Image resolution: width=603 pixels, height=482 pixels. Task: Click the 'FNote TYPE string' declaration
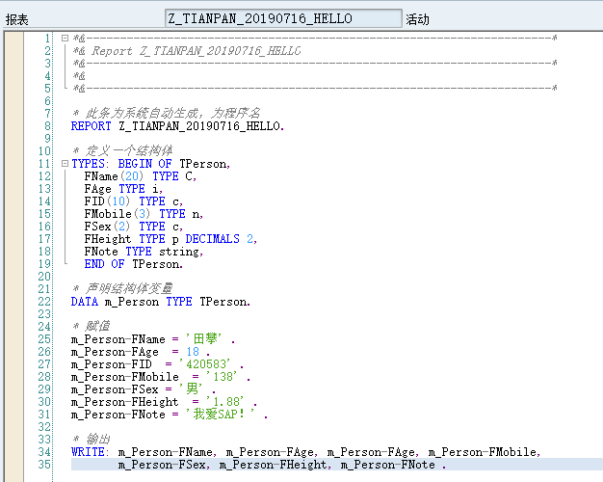click(144, 252)
